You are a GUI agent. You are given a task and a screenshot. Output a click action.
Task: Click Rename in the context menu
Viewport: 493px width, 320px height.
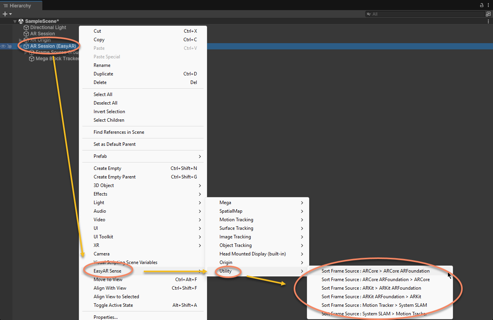pyautogui.click(x=143, y=65)
